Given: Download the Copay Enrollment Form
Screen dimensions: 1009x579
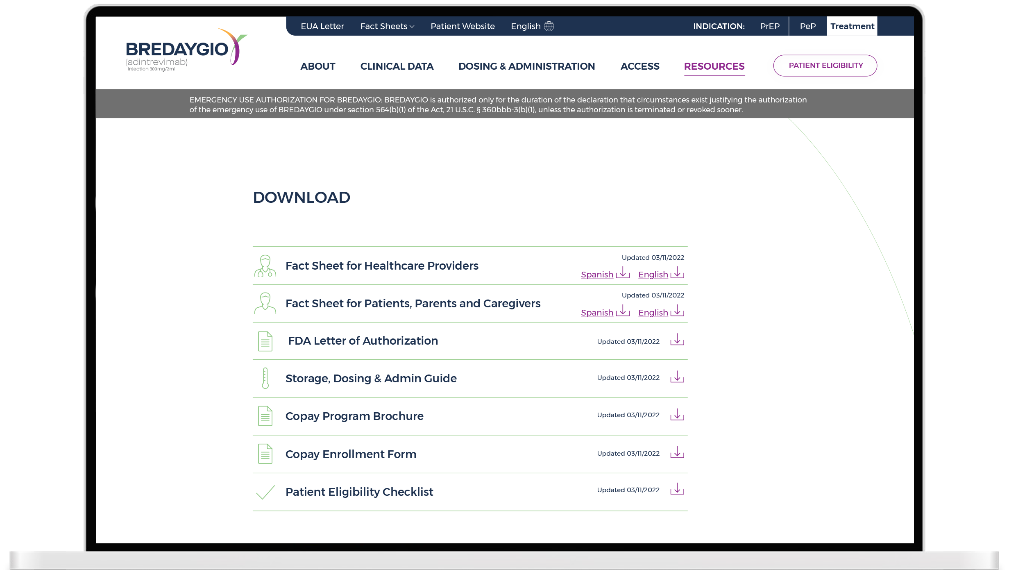Looking at the screenshot, I should tap(678, 452).
